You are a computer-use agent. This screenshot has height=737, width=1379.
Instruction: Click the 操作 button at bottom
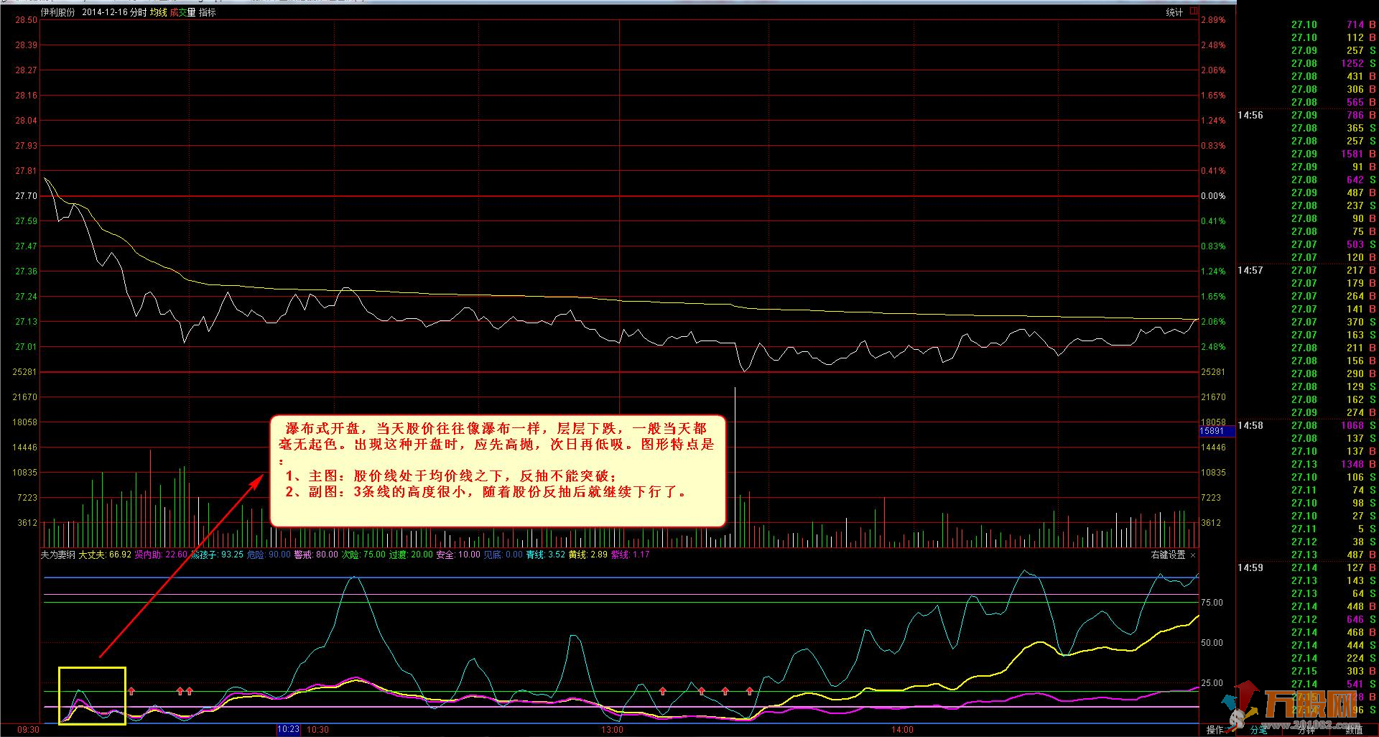click(x=1215, y=730)
